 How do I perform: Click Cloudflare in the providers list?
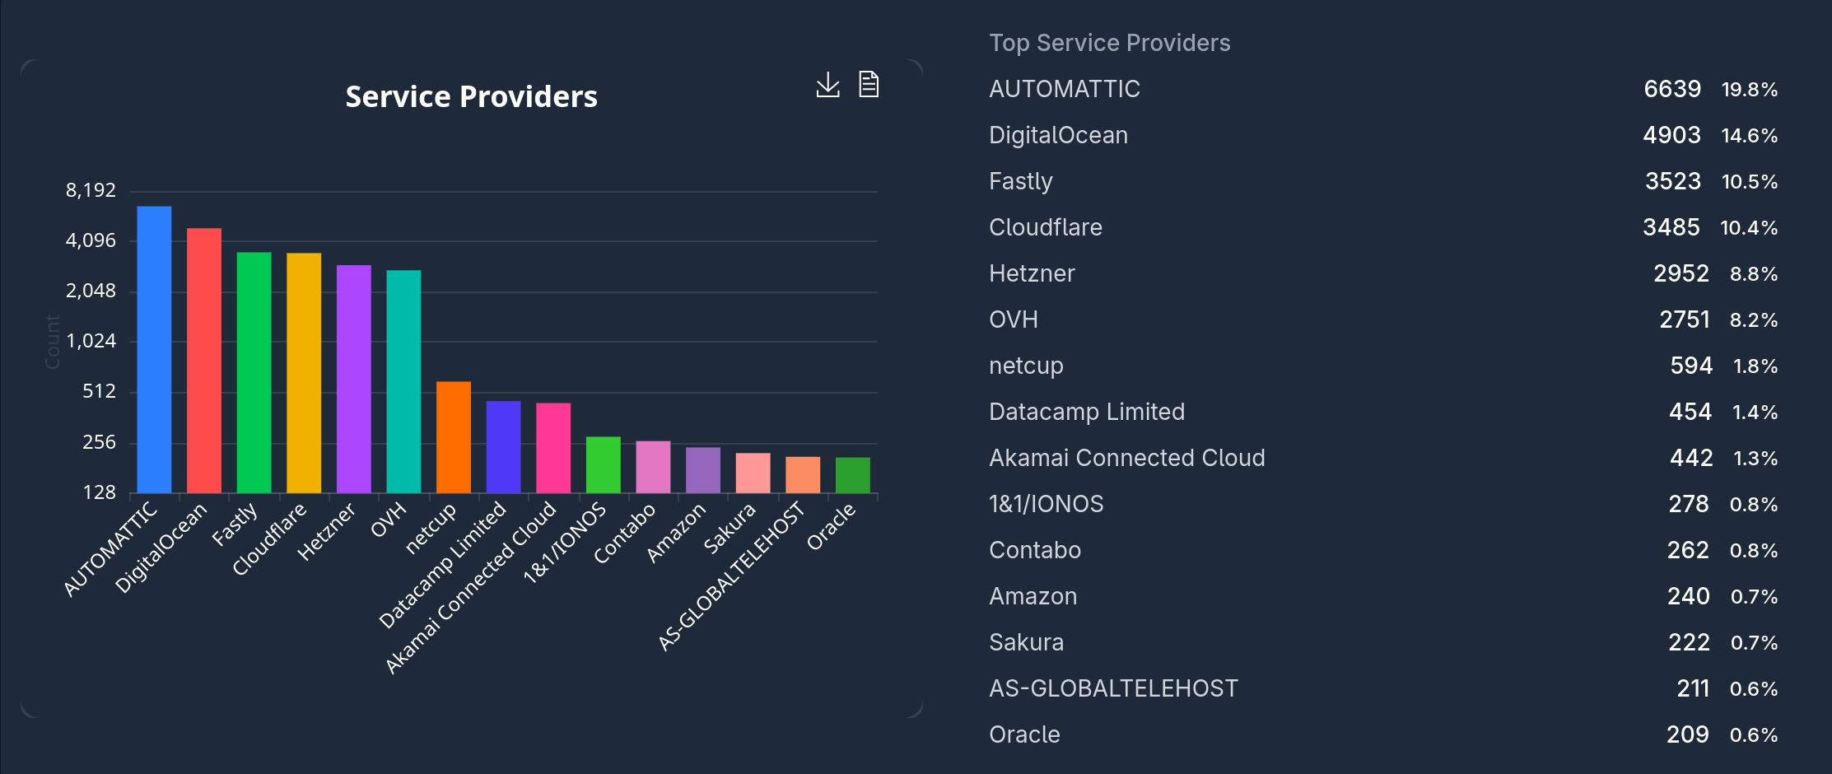1045,227
